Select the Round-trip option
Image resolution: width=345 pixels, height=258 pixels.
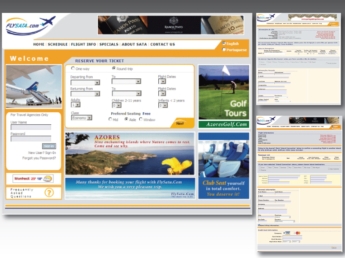click(x=114, y=68)
